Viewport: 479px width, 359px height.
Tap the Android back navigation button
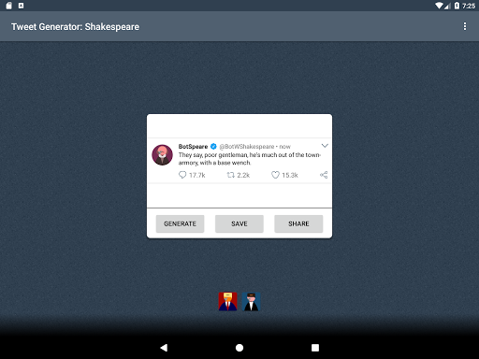[164, 348]
